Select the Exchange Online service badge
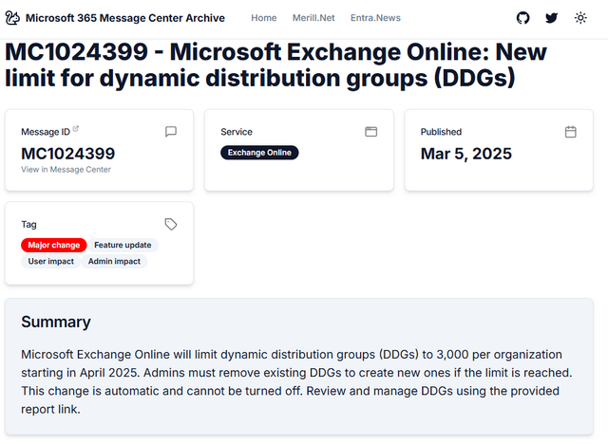The width and height of the screenshot is (608, 444). tap(259, 153)
